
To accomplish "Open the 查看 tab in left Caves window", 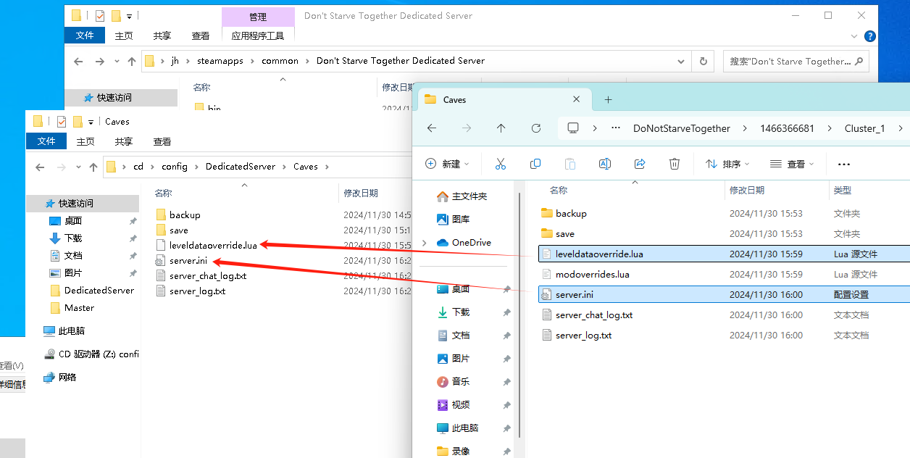I will 162,141.
